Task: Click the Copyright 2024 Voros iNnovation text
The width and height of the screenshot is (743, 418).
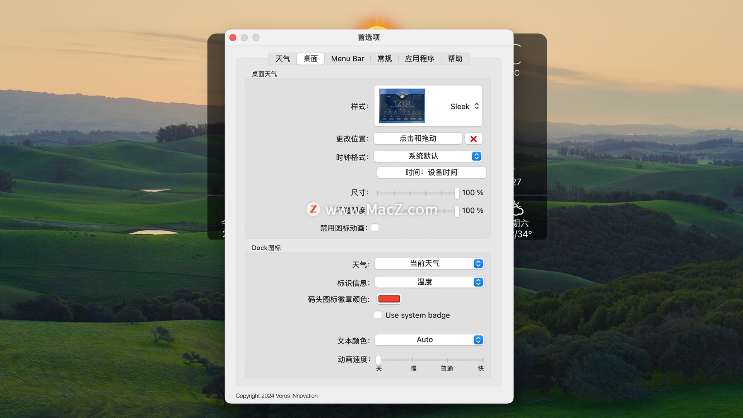Action: click(x=276, y=396)
